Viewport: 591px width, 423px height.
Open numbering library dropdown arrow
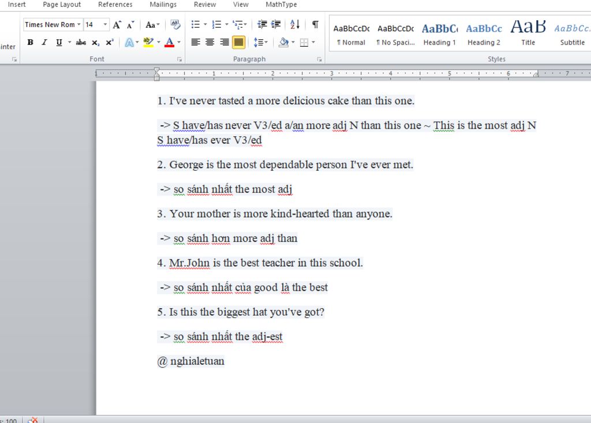tap(226, 25)
